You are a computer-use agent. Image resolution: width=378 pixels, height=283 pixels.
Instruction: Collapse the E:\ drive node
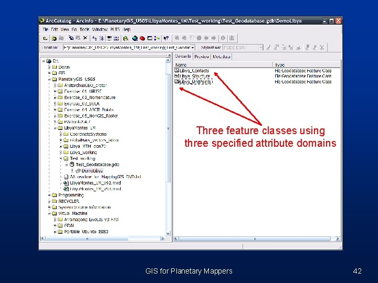click(44, 61)
